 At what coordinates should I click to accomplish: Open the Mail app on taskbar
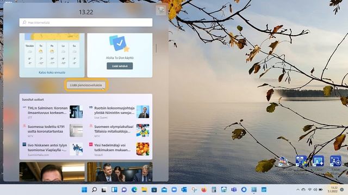(164, 190)
